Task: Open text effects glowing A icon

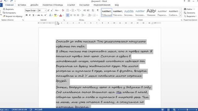Action: (x=50, y=15)
